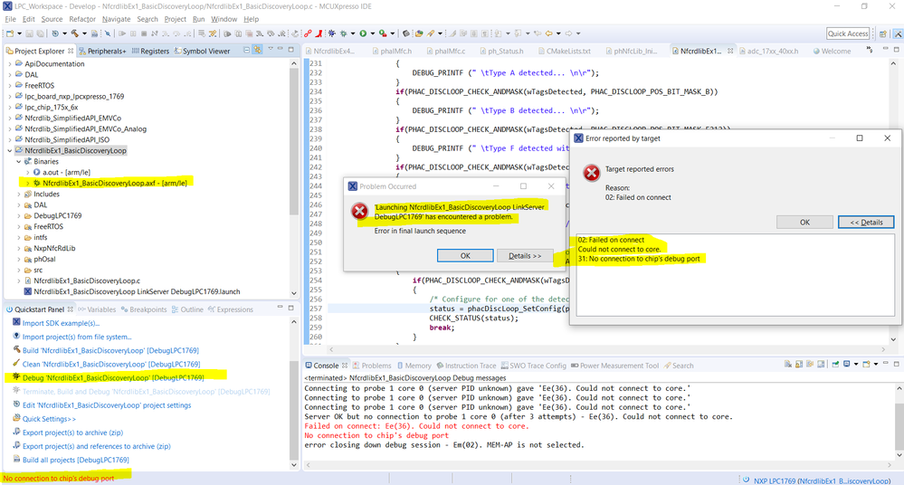
Task: Open dropdown arrow next to New icon
Action: point(19,33)
